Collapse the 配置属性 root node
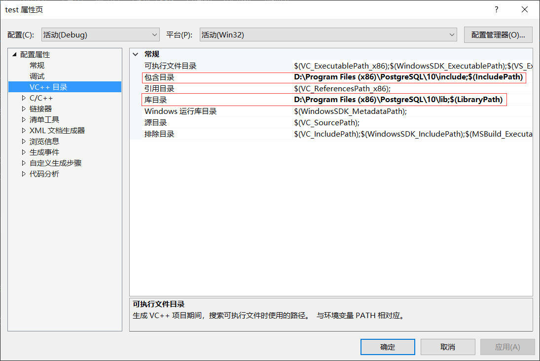 [x=14, y=54]
